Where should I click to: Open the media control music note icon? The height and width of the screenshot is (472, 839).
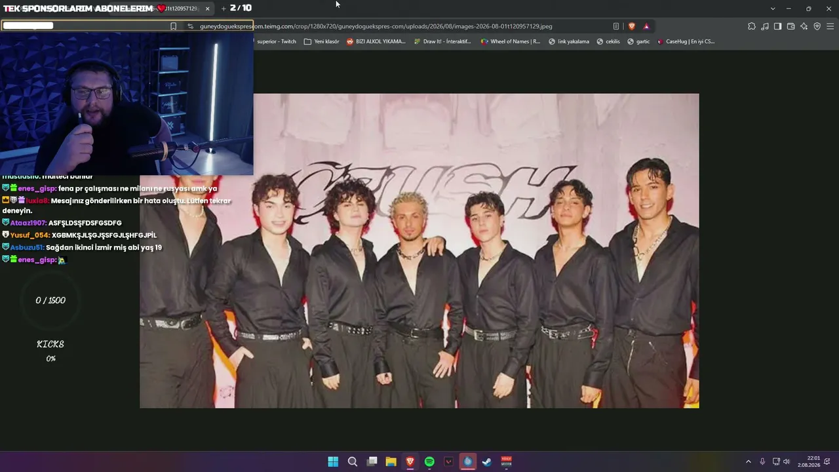765,26
